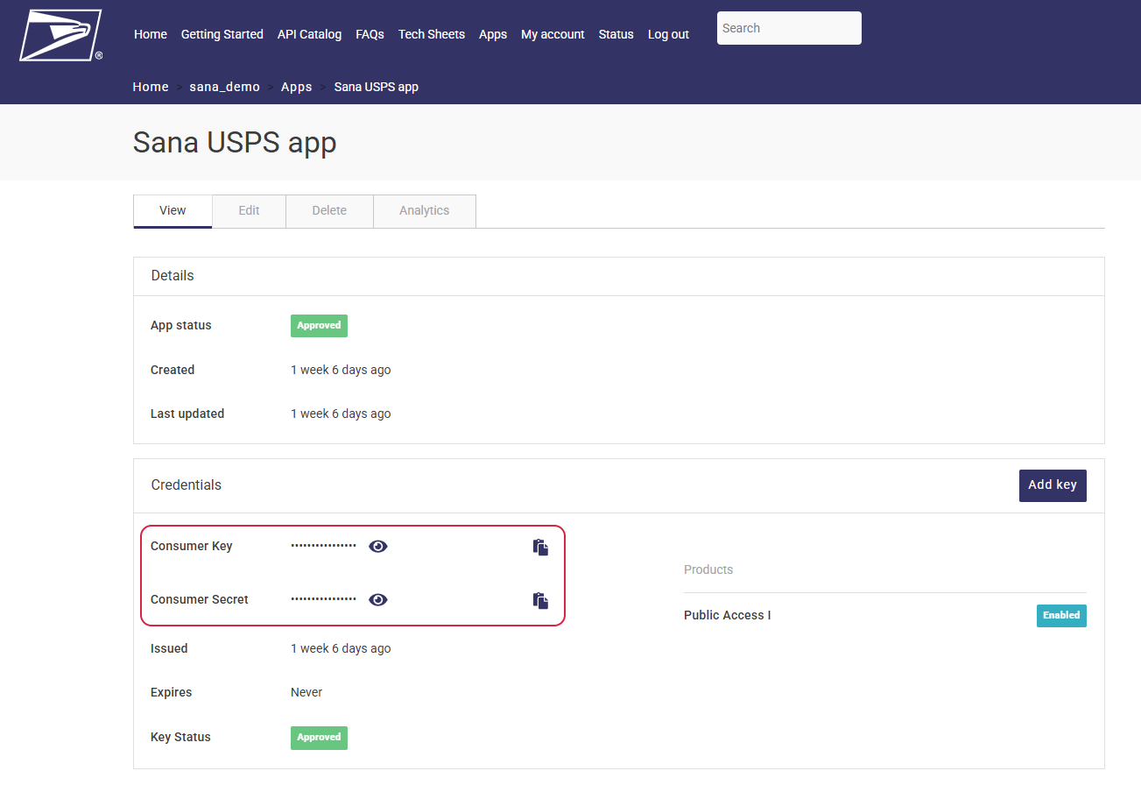Select the View tab
1141x785 pixels.
tap(173, 211)
